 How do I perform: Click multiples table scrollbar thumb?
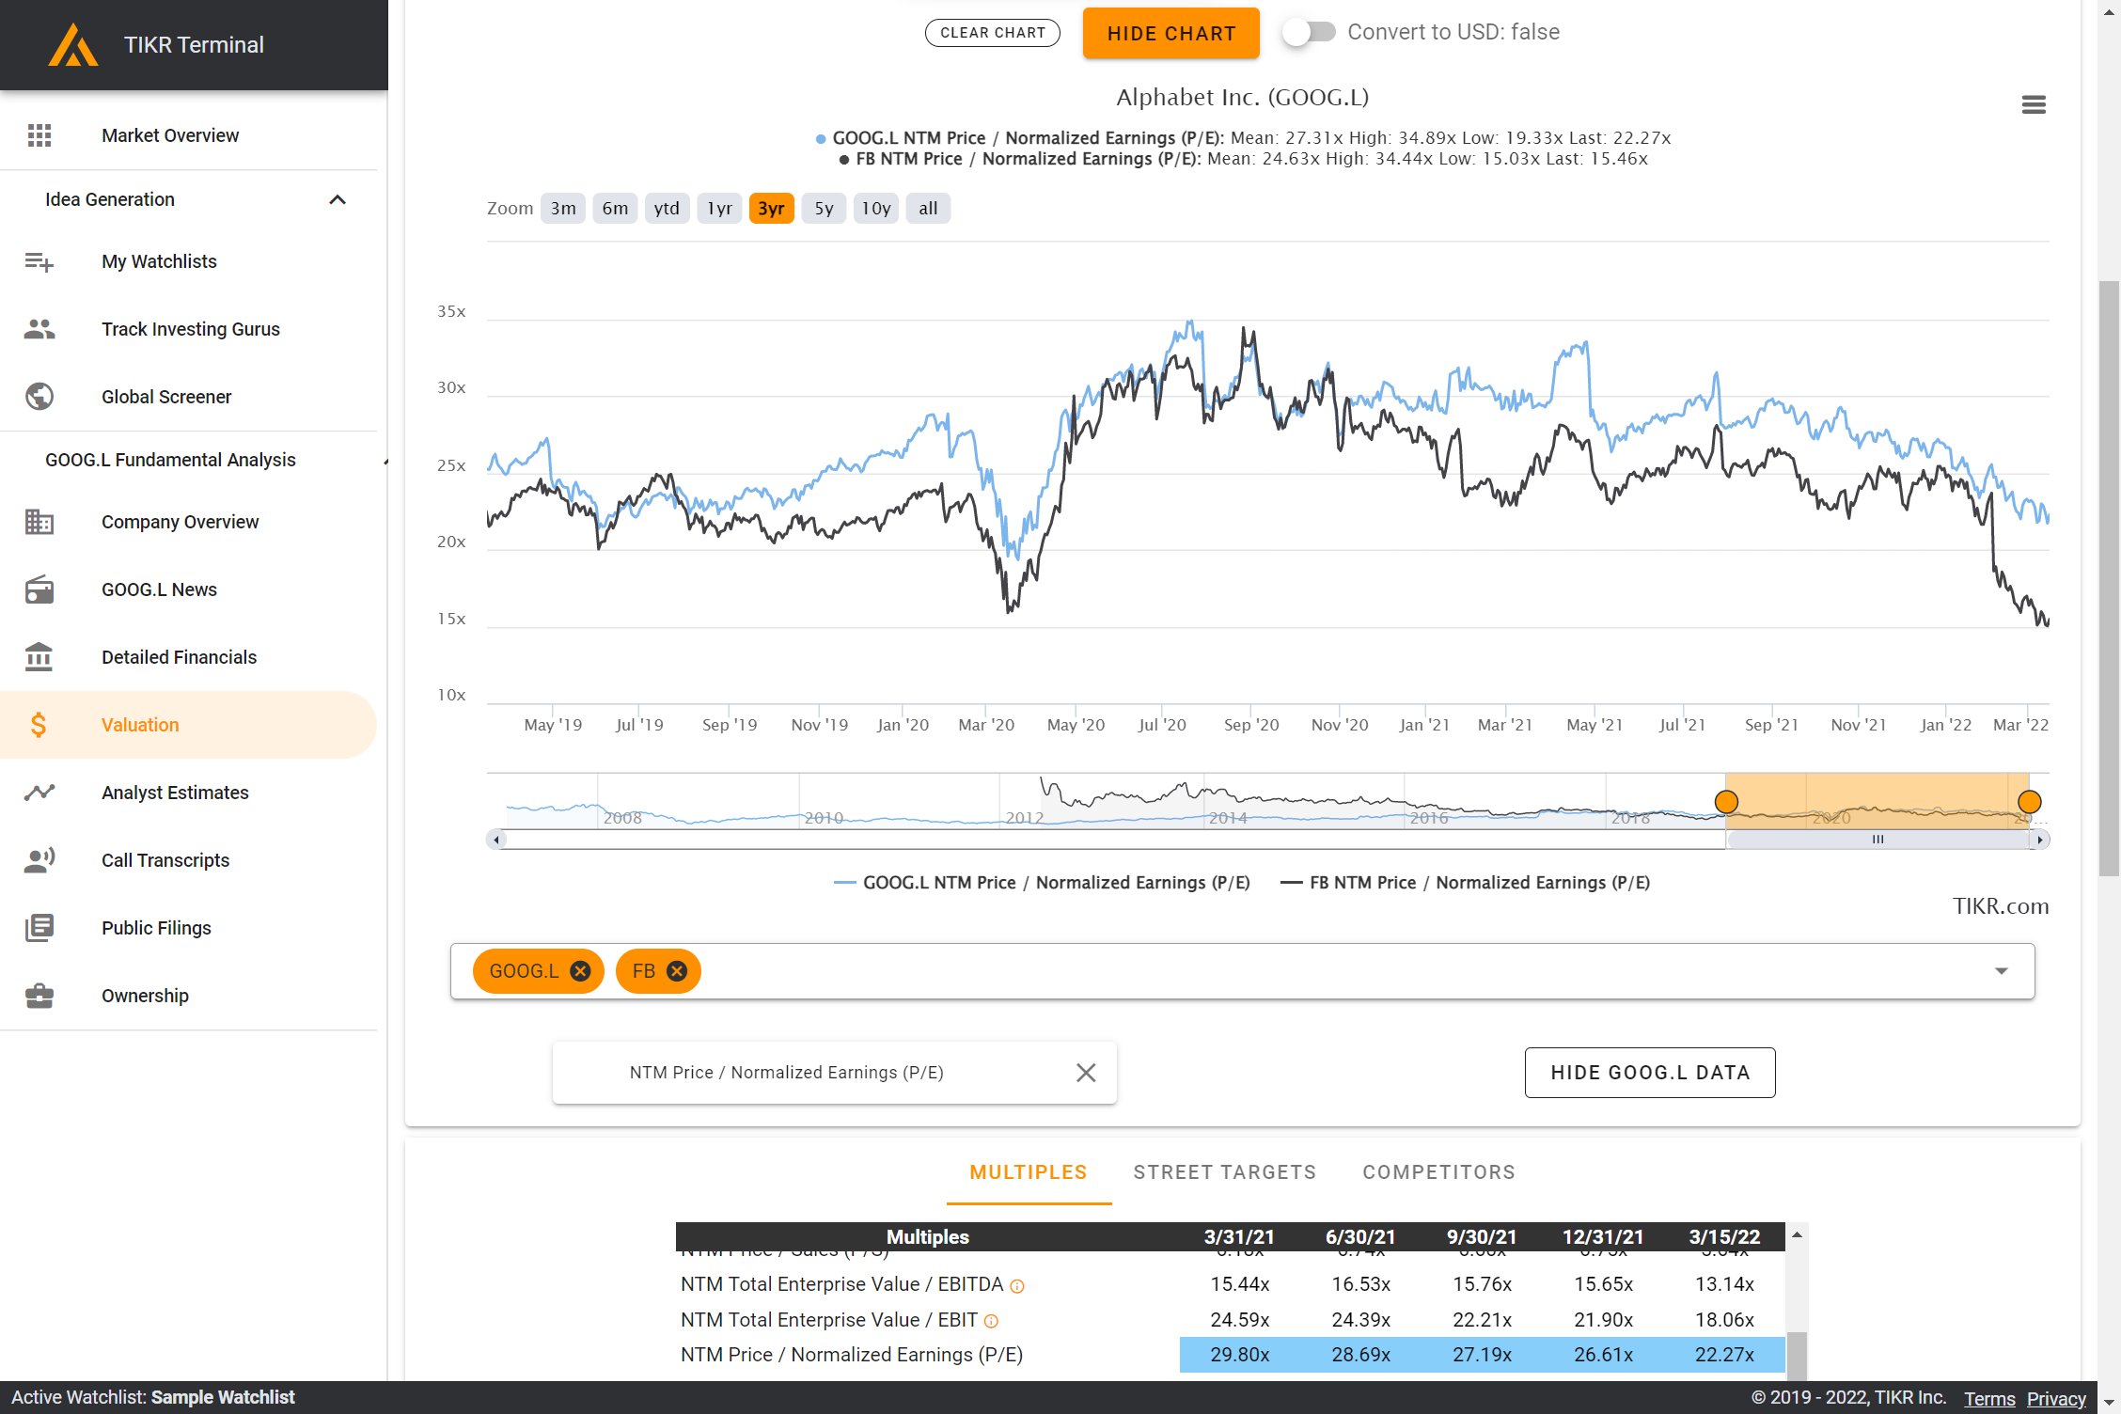pos(1797,1356)
